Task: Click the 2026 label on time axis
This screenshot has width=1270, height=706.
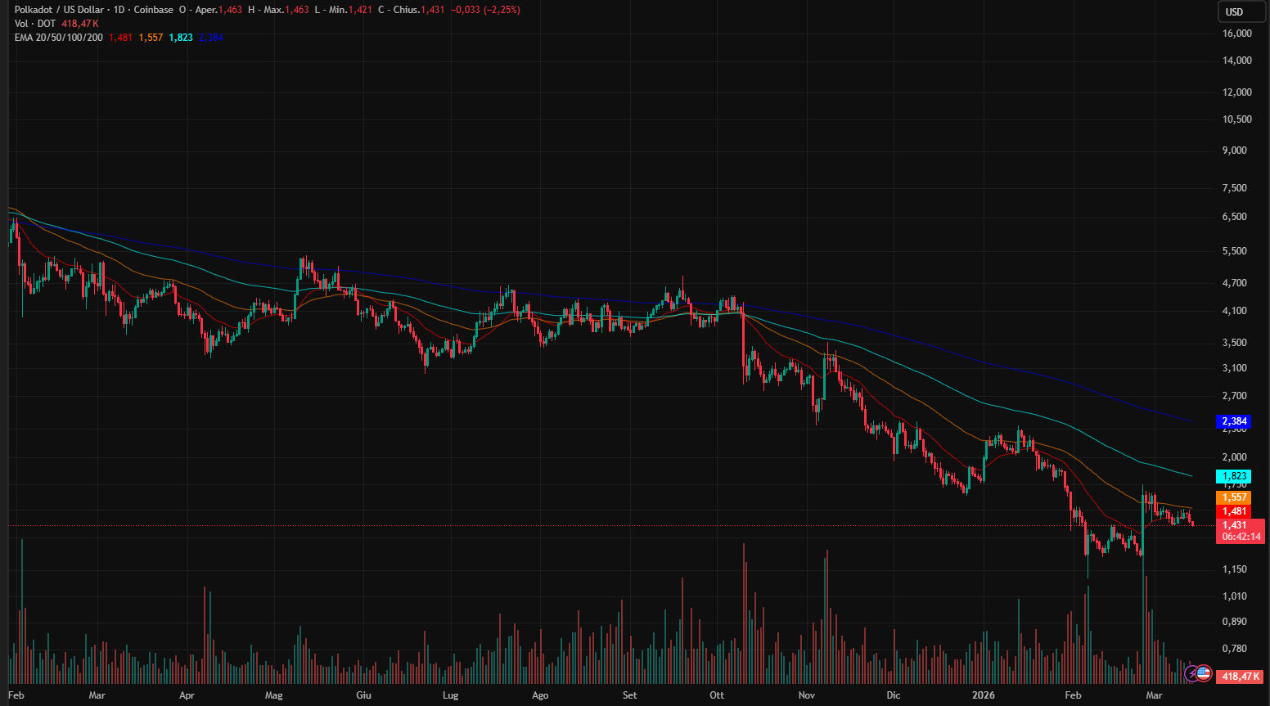Action: tap(984, 695)
